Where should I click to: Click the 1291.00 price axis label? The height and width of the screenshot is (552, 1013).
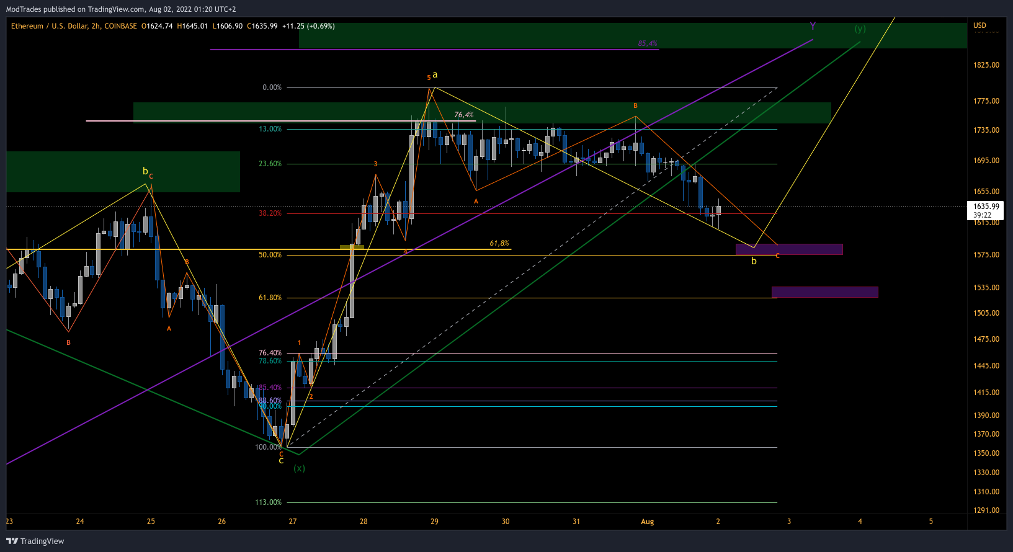click(986, 510)
